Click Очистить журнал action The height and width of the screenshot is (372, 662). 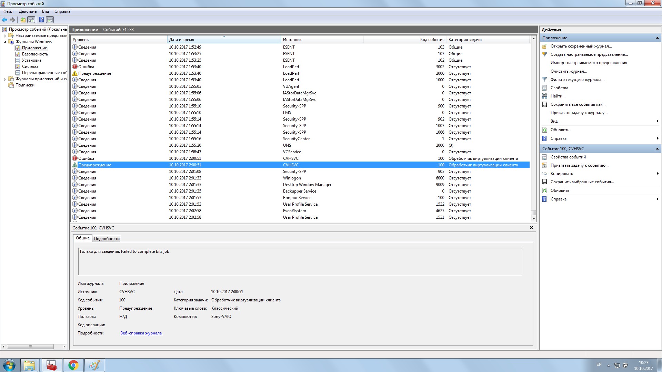[x=569, y=71]
